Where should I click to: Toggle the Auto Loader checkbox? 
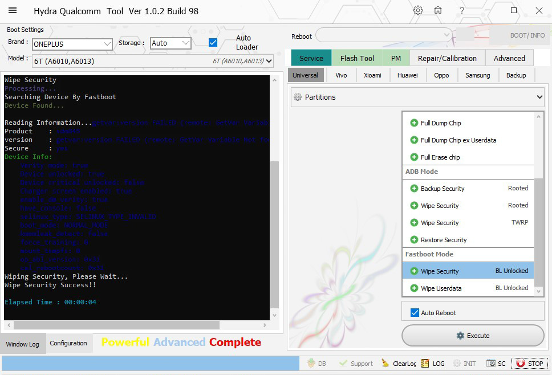[213, 43]
